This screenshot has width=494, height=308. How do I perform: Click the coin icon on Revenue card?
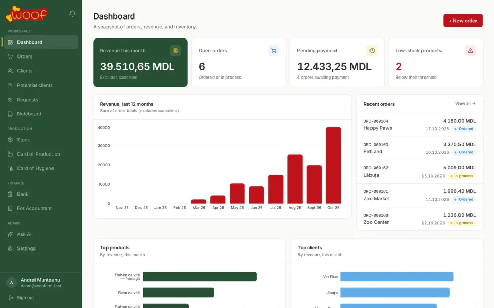click(175, 51)
